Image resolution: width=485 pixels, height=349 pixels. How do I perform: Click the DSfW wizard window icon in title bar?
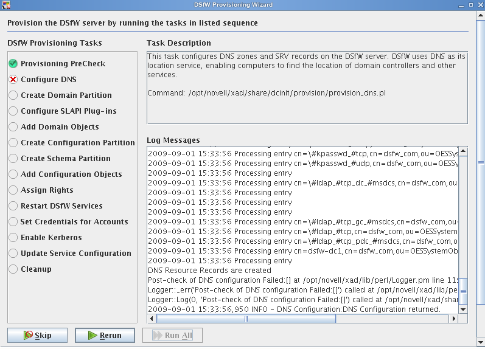click(6, 5)
